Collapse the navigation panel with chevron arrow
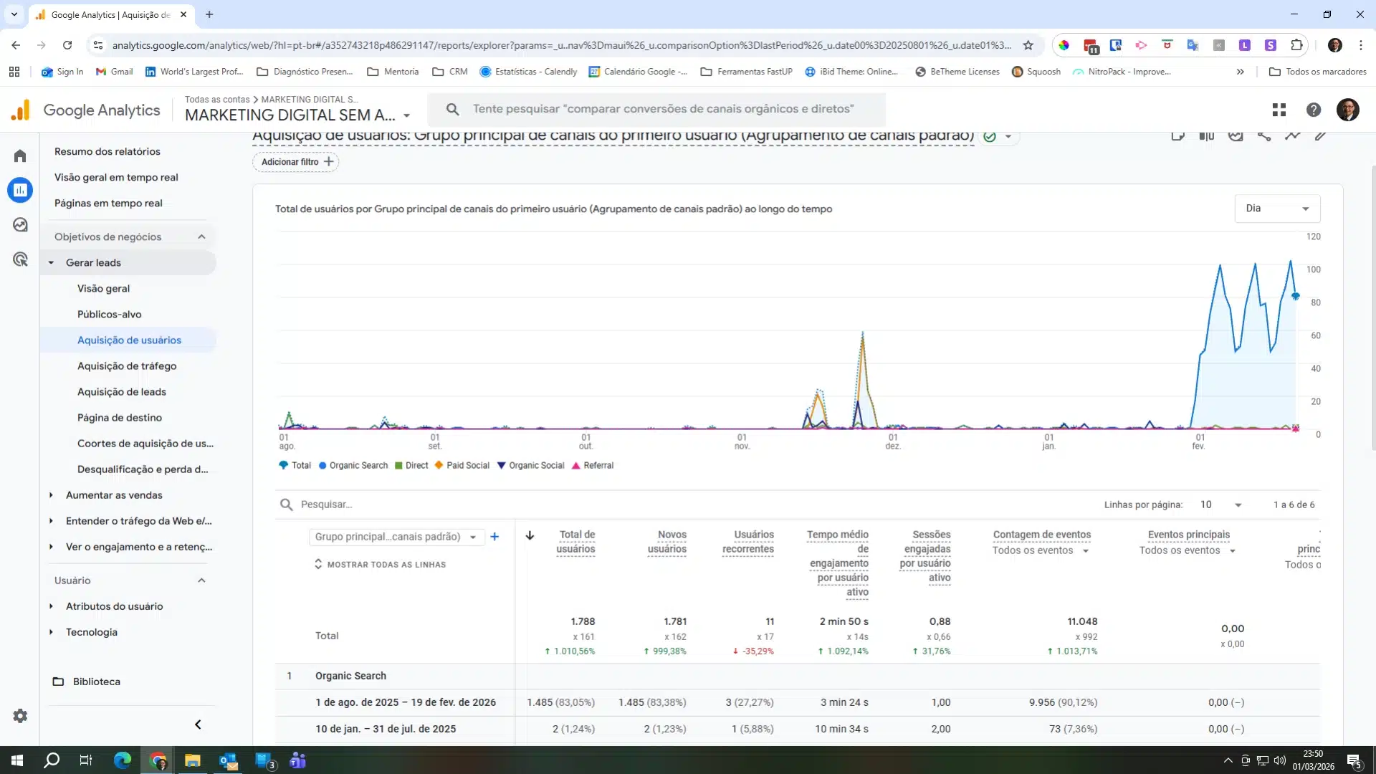 (x=198, y=725)
